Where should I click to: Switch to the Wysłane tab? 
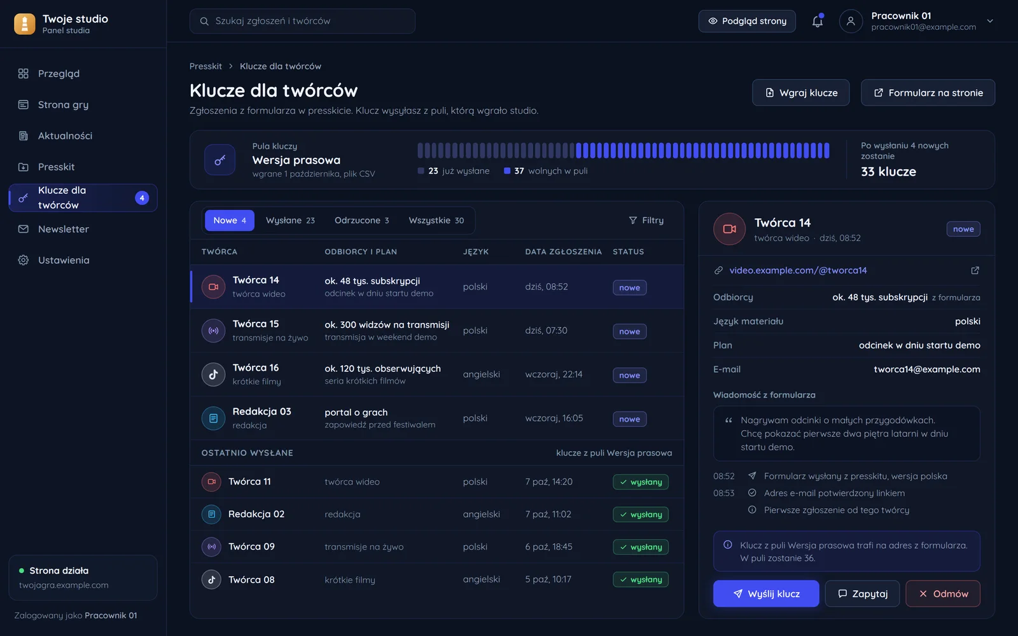tap(290, 220)
